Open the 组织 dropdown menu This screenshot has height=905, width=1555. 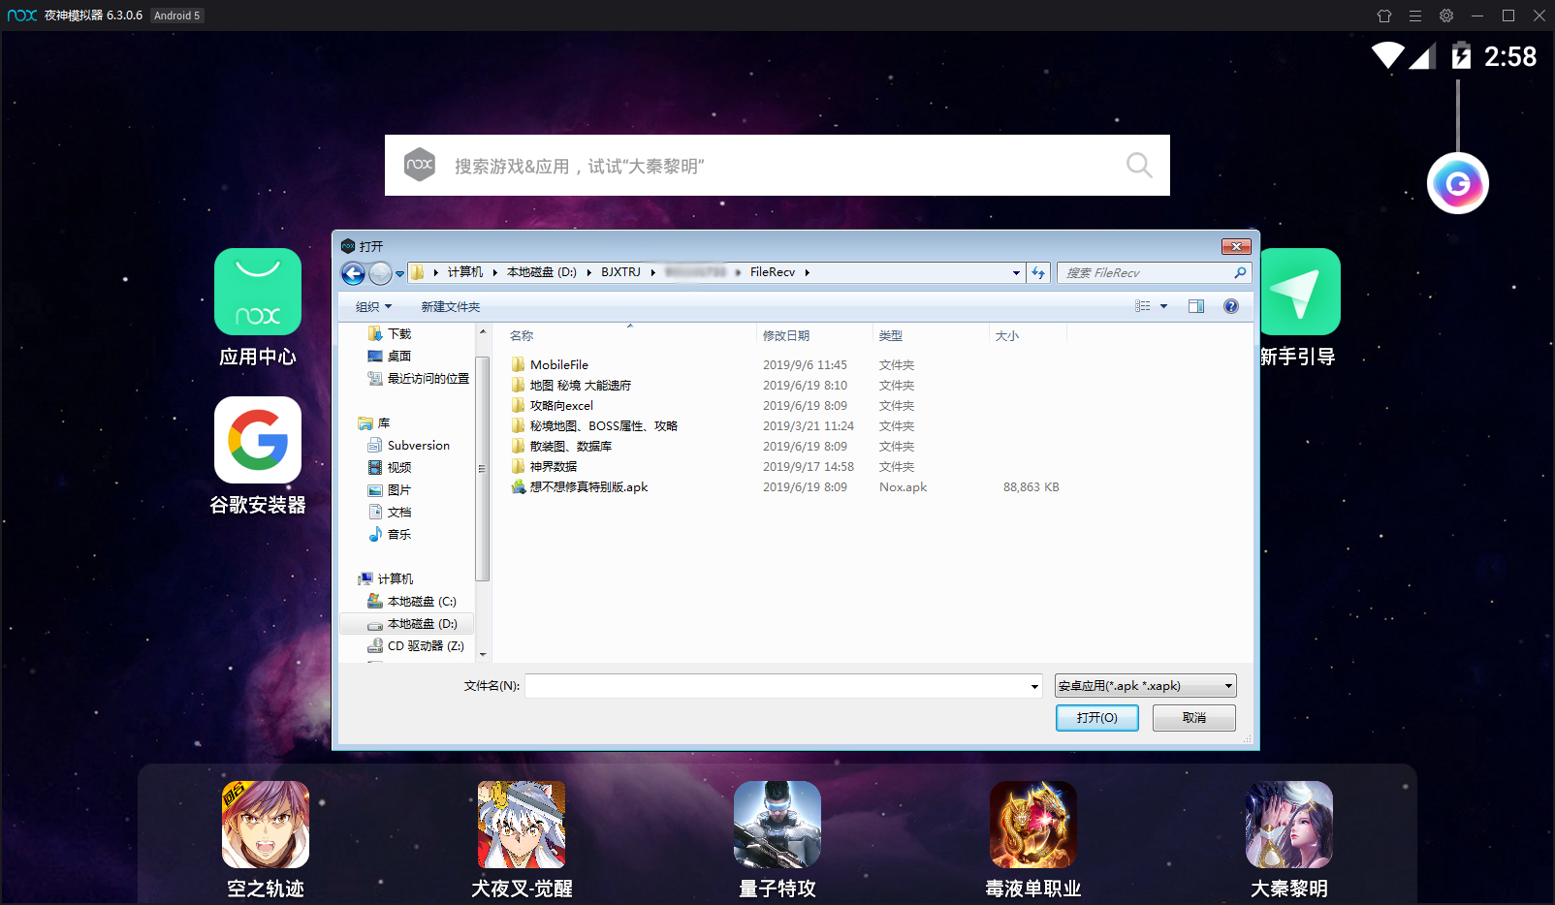click(x=369, y=305)
